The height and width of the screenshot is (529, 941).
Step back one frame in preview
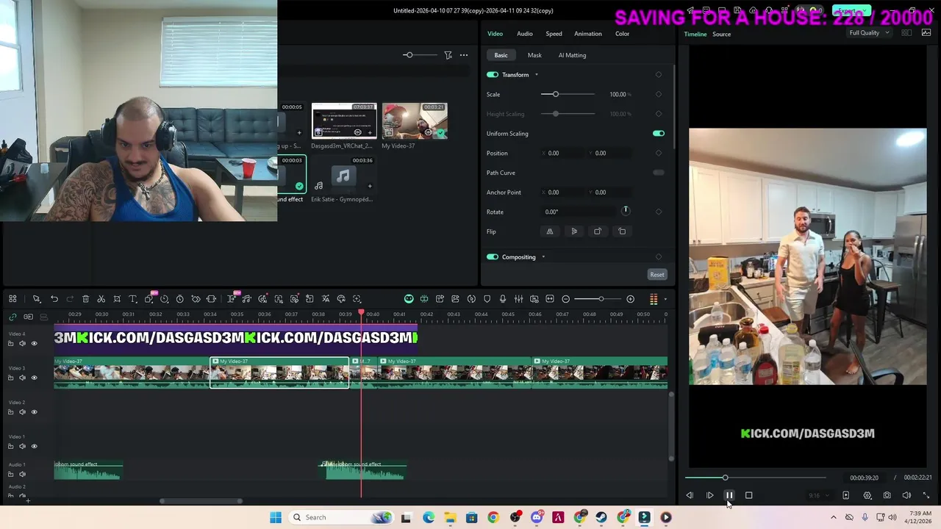690,496
